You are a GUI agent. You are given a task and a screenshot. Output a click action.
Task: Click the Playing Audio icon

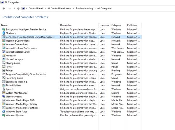(x=3, y=63)
